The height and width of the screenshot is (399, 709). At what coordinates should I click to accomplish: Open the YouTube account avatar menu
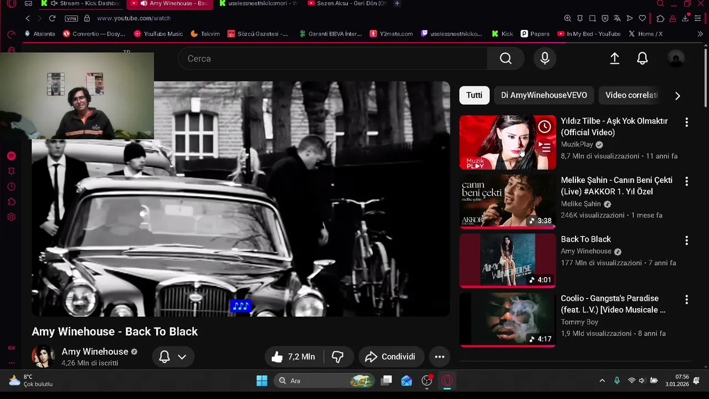pyautogui.click(x=676, y=59)
